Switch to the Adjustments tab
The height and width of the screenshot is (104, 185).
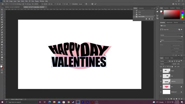click(169, 23)
